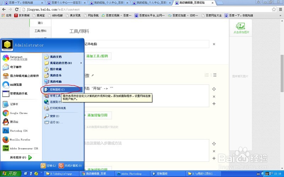Click second step text field
Viewport: 284px width, 177px height.
[x=146, y=150]
